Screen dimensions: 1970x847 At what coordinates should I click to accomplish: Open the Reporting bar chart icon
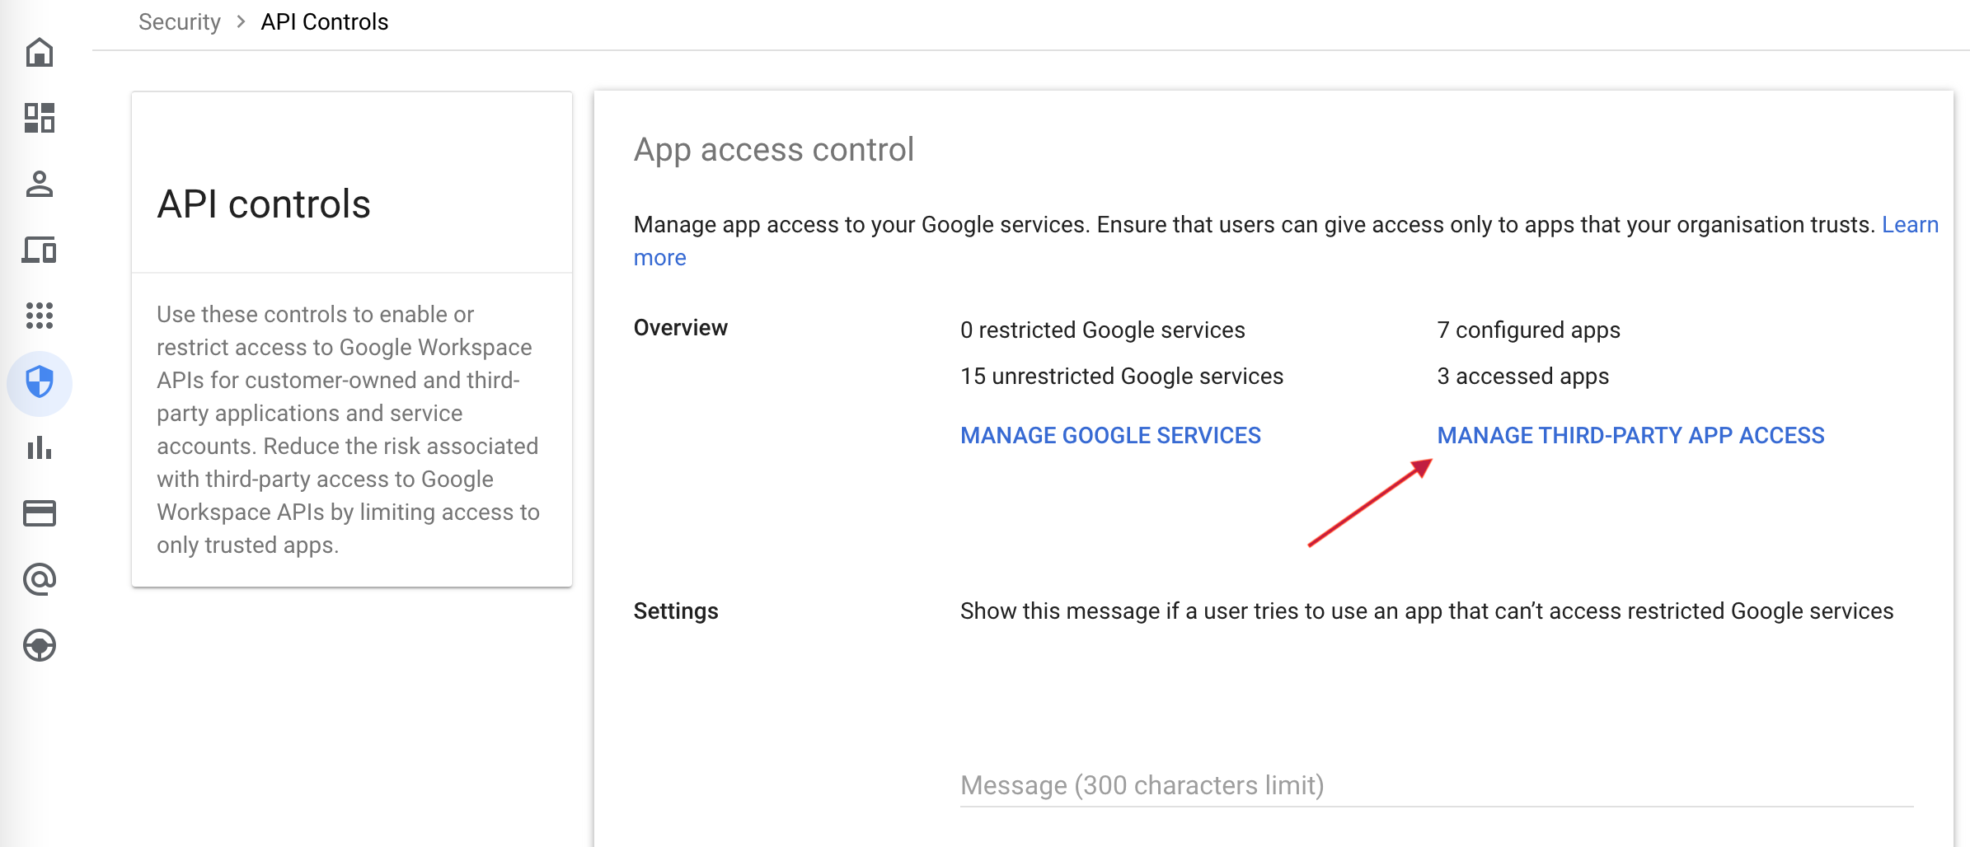[x=40, y=448]
